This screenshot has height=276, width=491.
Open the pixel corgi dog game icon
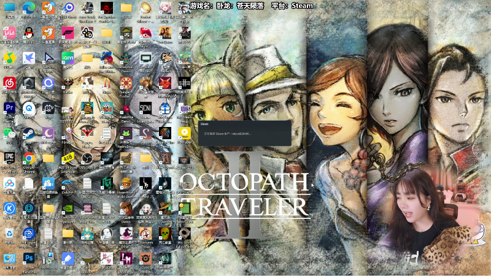click(x=164, y=58)
